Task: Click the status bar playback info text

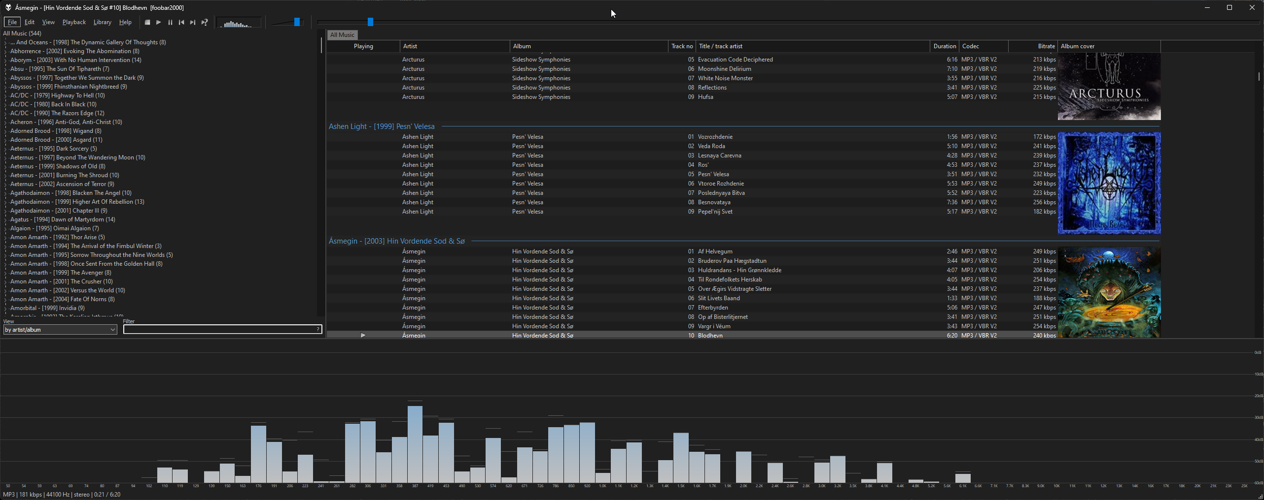Action: (62, 495)
